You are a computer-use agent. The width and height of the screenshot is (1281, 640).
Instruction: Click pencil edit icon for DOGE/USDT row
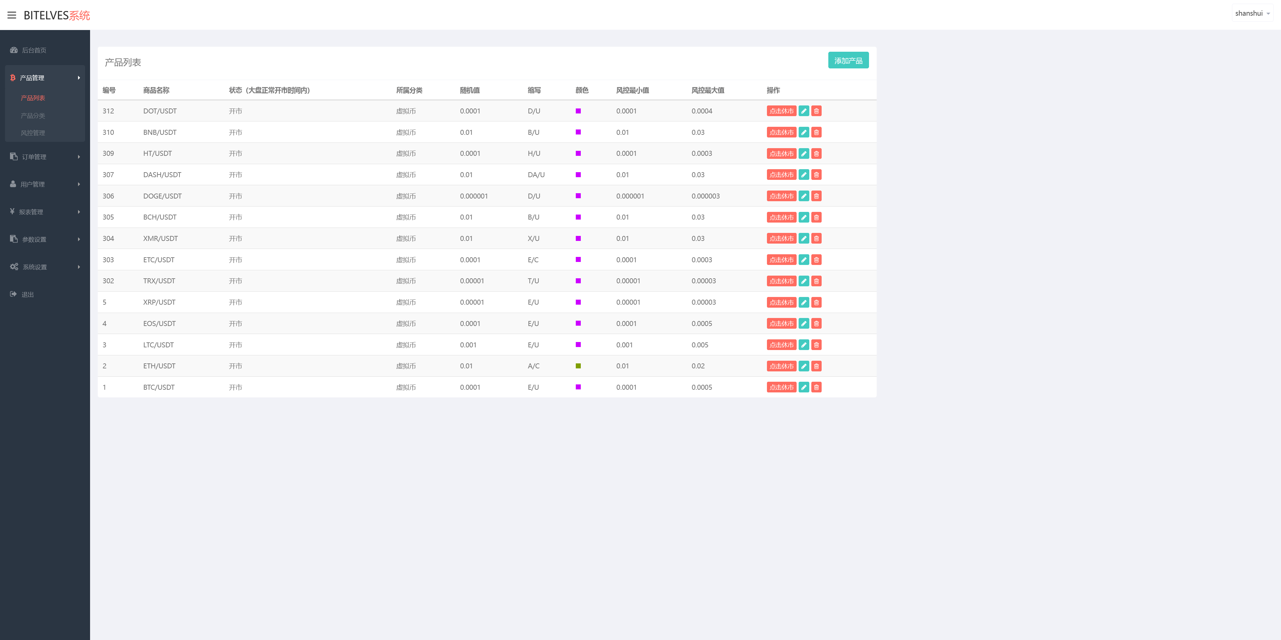[804, 196]
